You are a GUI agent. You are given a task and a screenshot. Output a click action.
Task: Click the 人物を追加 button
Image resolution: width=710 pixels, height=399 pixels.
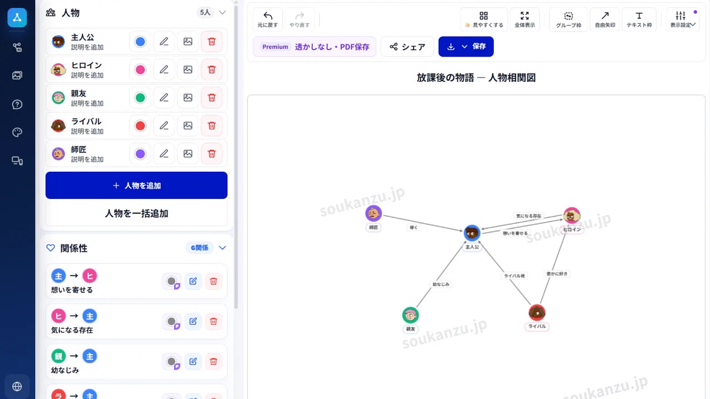[x=136, y=185]
